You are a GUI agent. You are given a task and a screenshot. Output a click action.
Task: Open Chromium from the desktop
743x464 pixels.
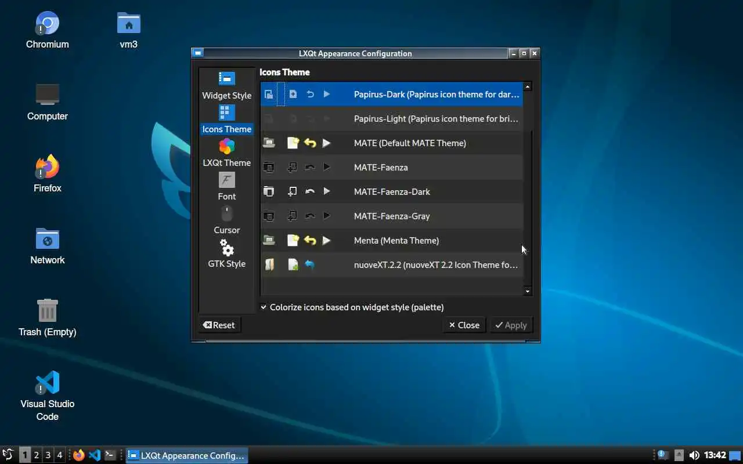(48, 30)
